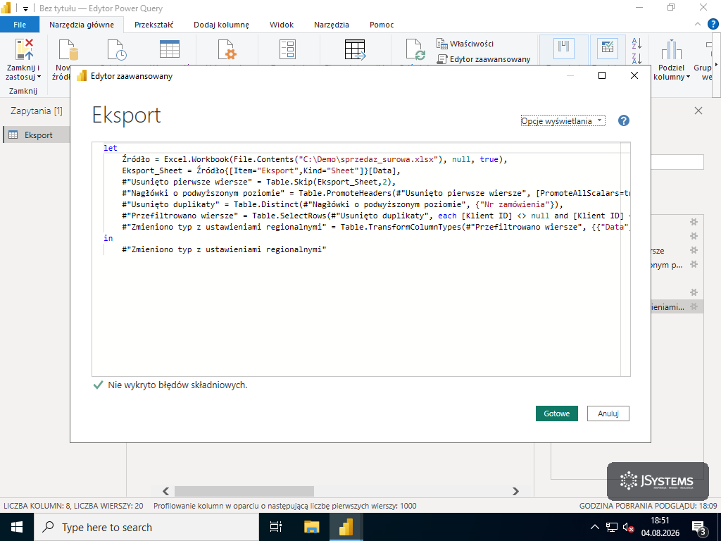
Task: Click Edytor zaawansowany in the ribbon
Action: coord(483,59)
